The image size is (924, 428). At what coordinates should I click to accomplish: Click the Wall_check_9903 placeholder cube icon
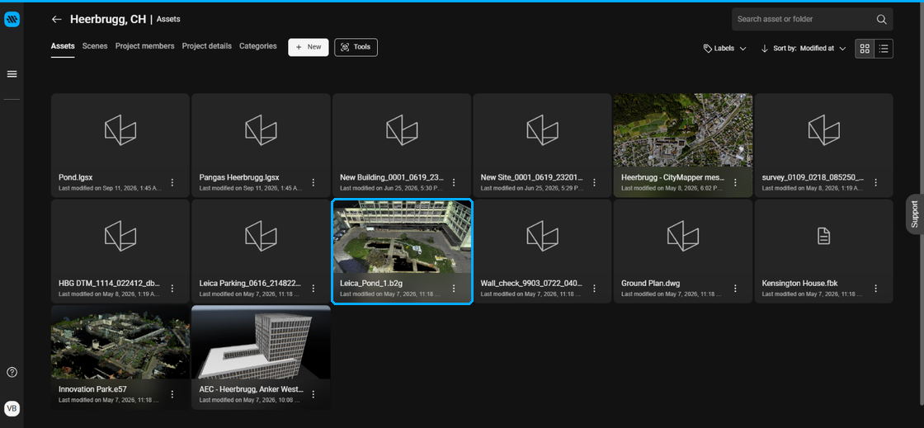click(542, 236)
